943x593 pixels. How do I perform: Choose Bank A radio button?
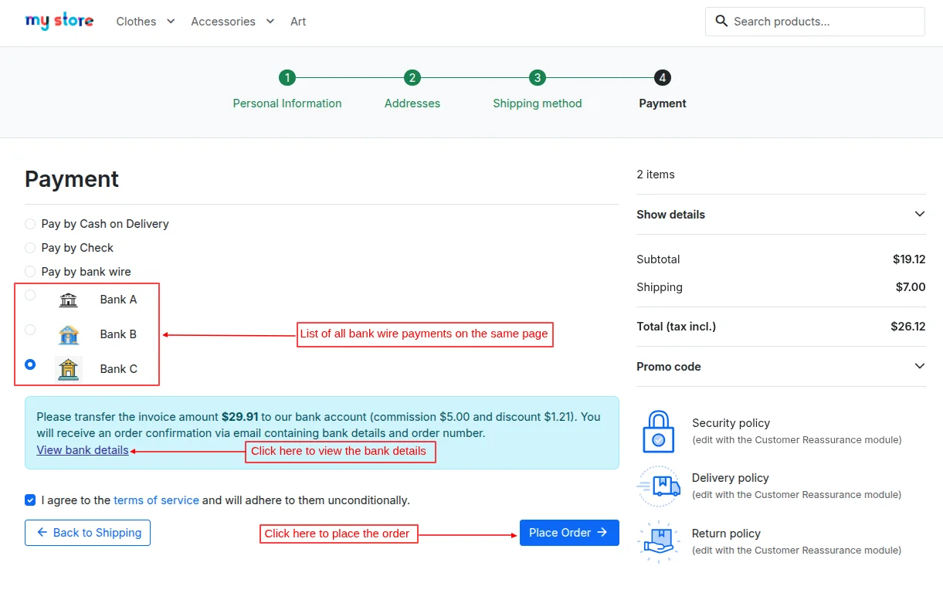pyautogui.click(x=30, y=295)
